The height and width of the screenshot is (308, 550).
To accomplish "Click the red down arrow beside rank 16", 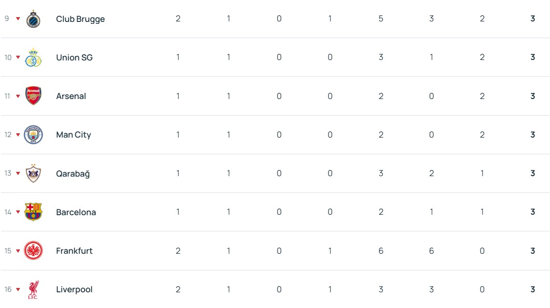I will coord(18,289).
